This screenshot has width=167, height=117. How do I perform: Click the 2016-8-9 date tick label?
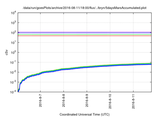click(x=87, y=100)
